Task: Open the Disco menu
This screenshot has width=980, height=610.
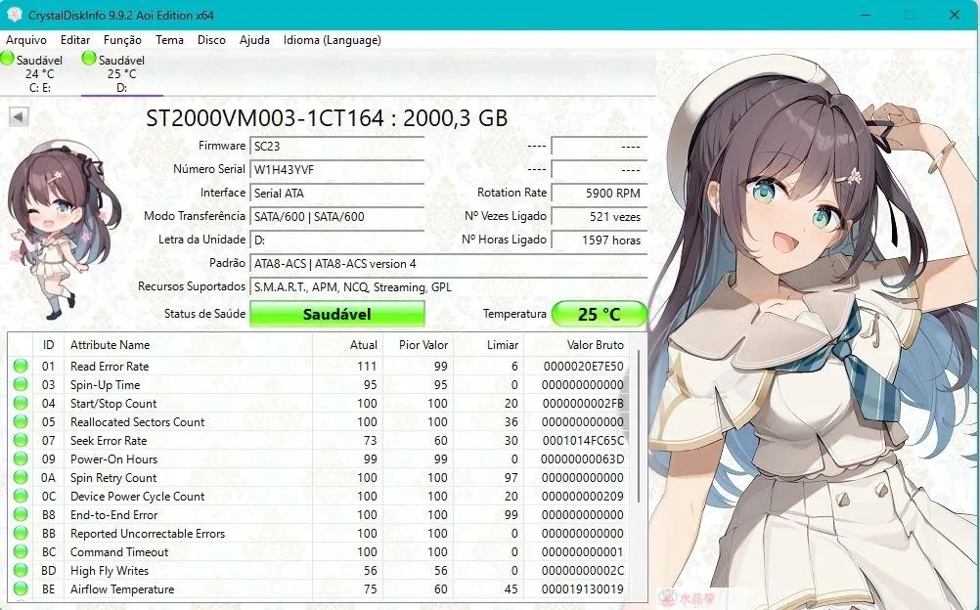Action: click(x=211, y=40)
